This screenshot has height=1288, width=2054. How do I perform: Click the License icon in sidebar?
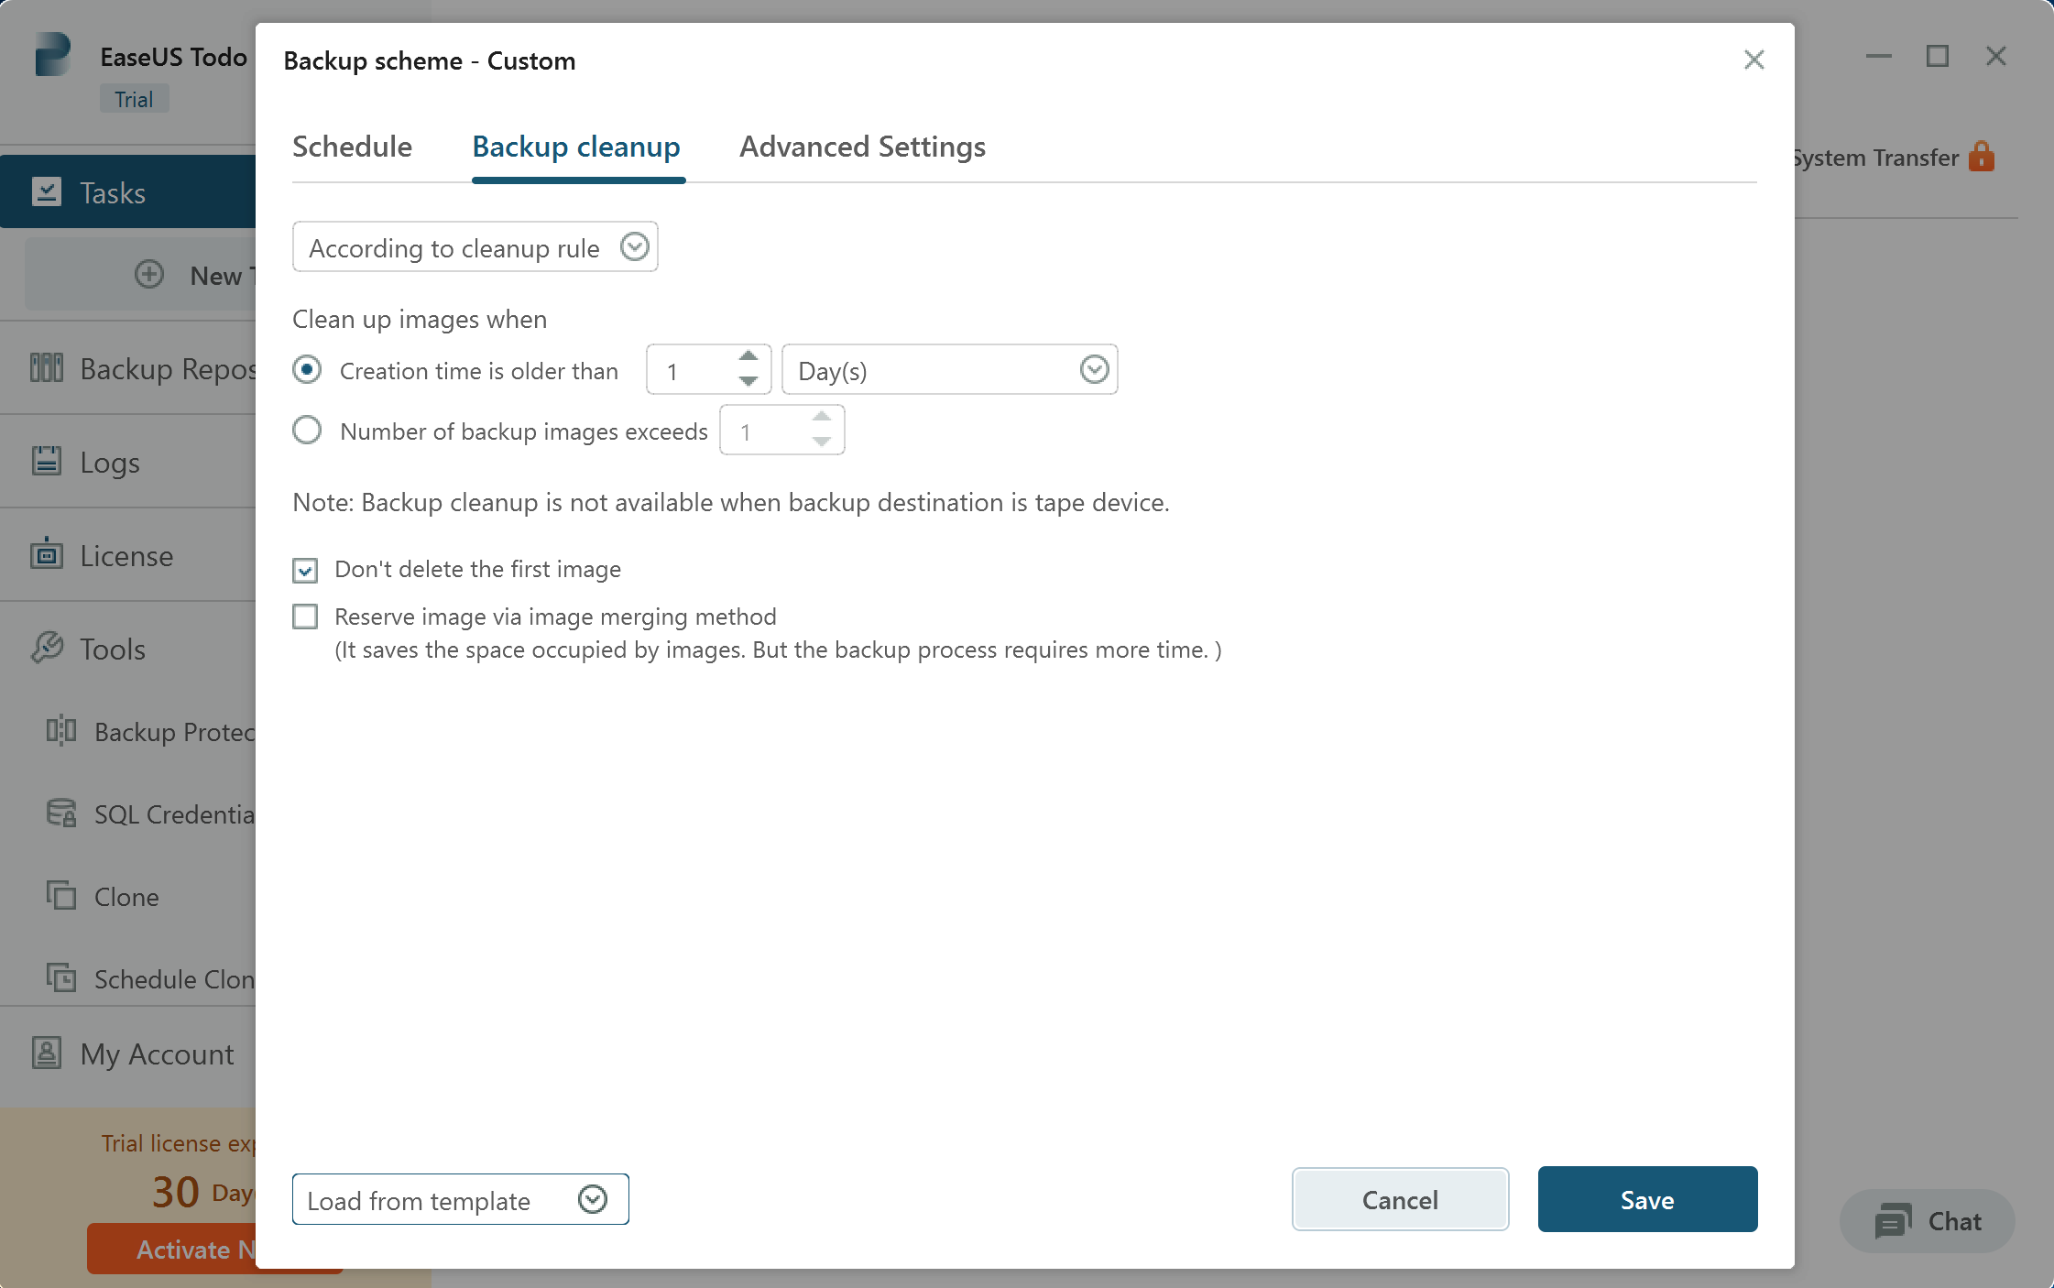coord(47,554)
